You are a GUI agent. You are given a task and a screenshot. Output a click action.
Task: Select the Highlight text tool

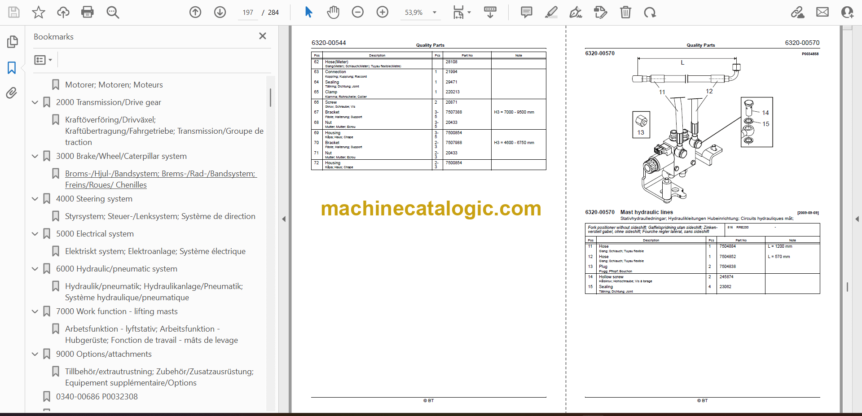(x=551, y=12)
